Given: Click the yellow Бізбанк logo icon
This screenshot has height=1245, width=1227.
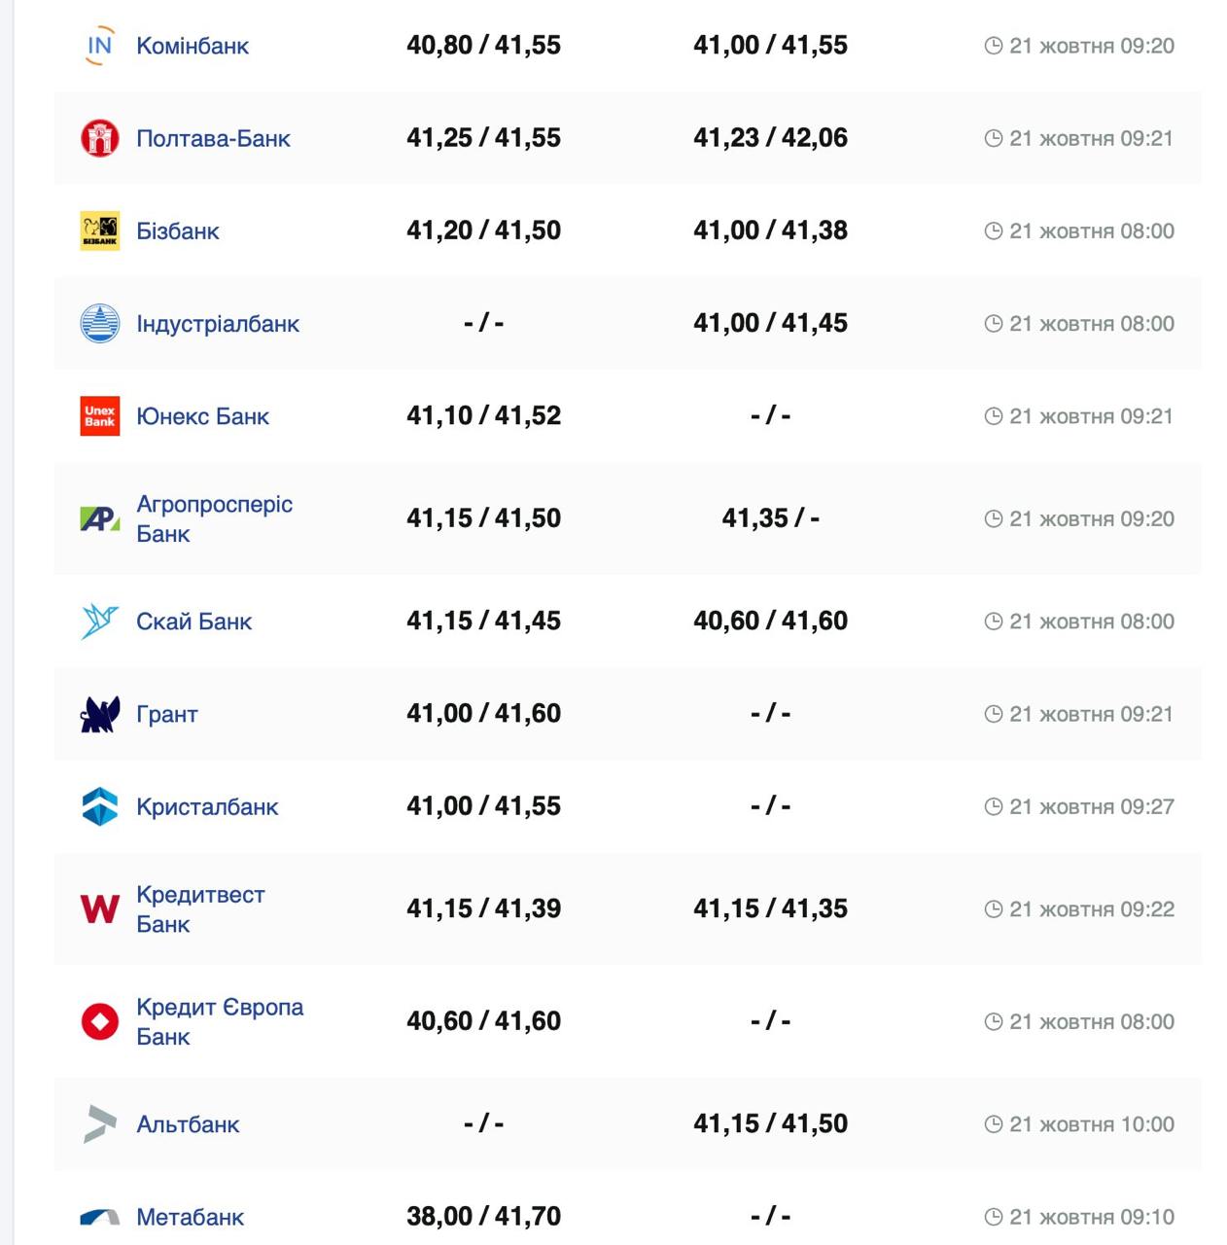Looking at the screenshot, I should (99, 231).
